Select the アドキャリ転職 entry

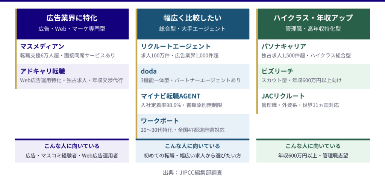pyautogui.click(x=42, y=72)
